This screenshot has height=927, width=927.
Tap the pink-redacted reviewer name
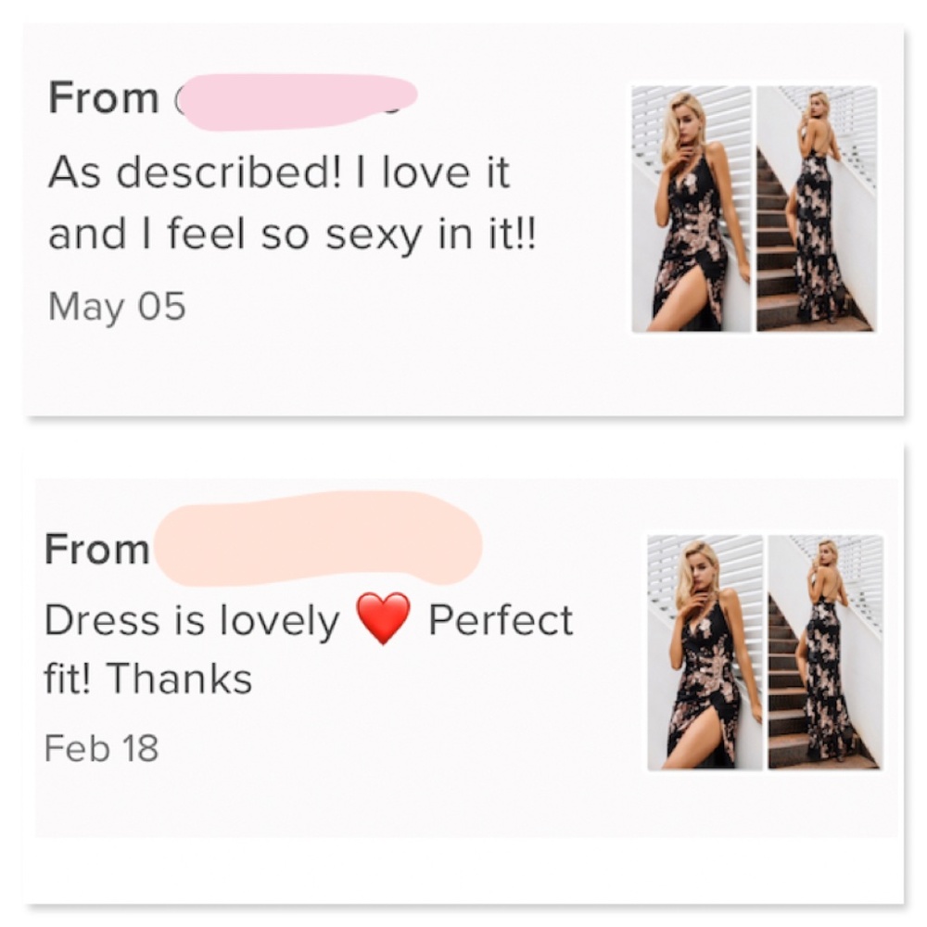pyautogui.click(x=295, y=101)
